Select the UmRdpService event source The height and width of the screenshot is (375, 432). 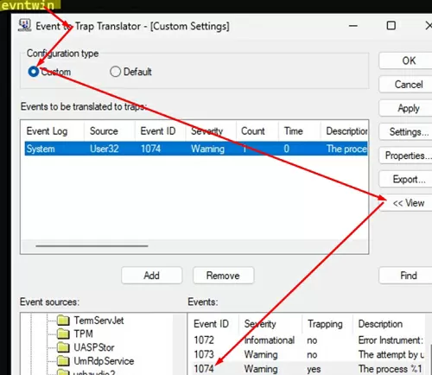104,361
